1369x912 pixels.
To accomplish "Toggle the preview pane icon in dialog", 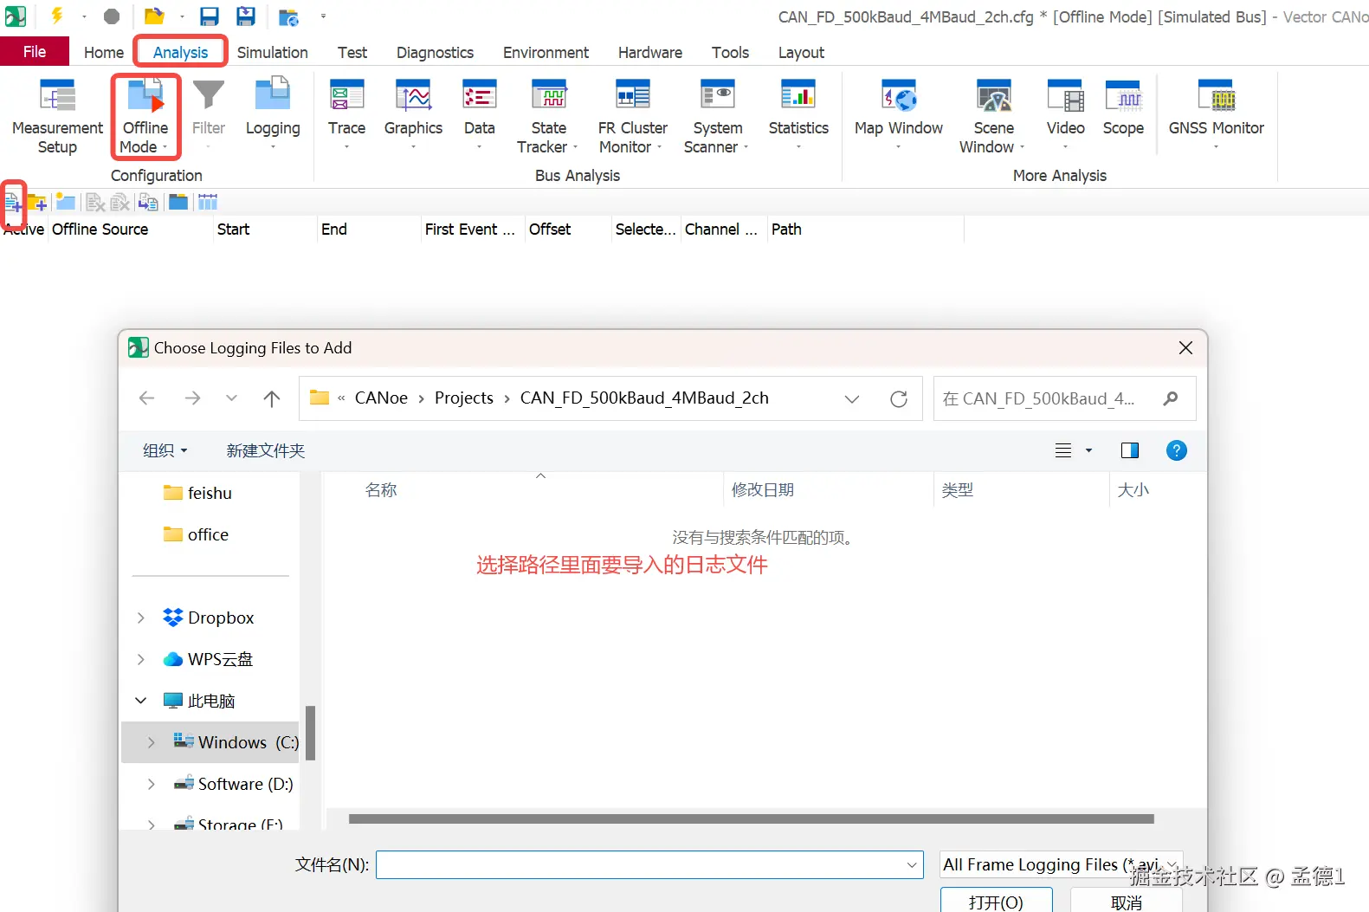I will [1130, 450].
